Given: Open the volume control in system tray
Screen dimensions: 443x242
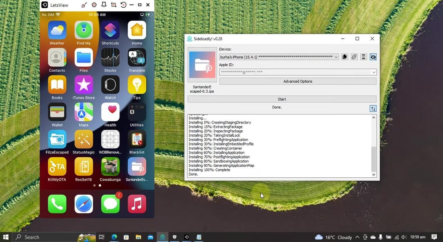Looking at the screenshot, I should 404,237.
